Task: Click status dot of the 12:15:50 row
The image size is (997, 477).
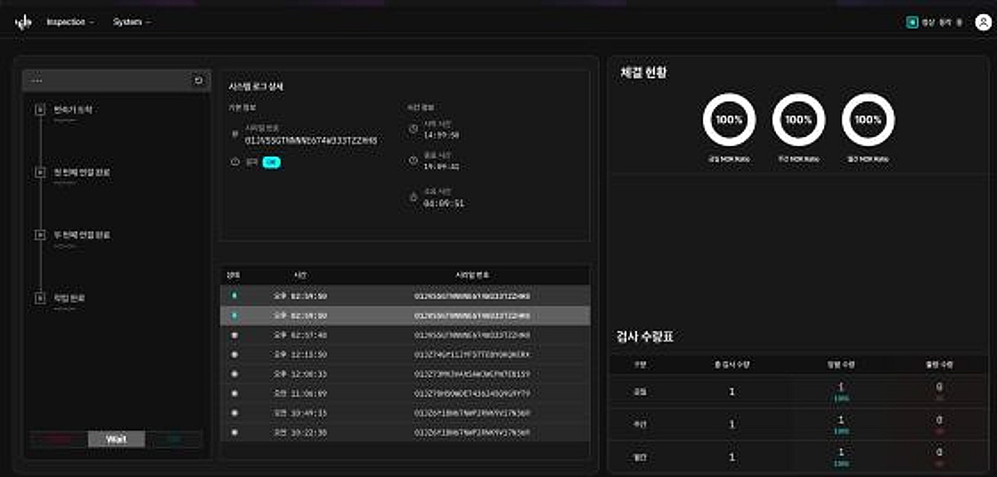Action: click(x=233, y=354)
